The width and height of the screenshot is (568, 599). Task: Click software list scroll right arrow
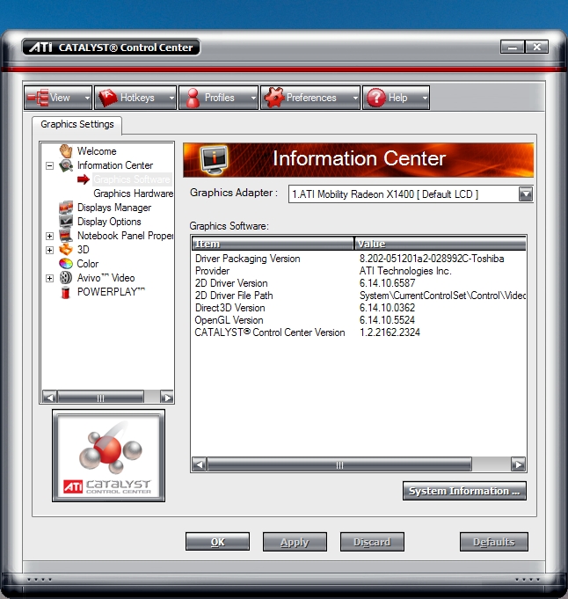tap(519, 465)
